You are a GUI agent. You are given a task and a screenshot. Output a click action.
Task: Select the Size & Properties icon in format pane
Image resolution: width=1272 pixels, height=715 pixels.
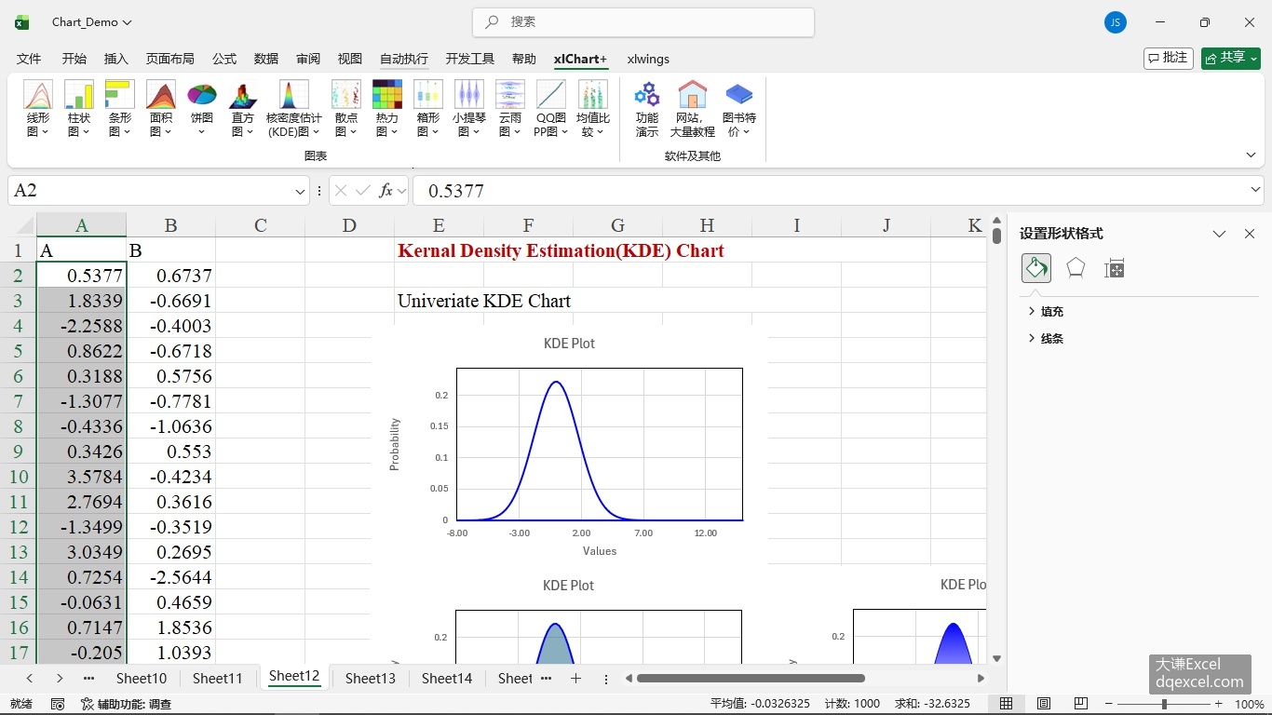coord(1115,268)
